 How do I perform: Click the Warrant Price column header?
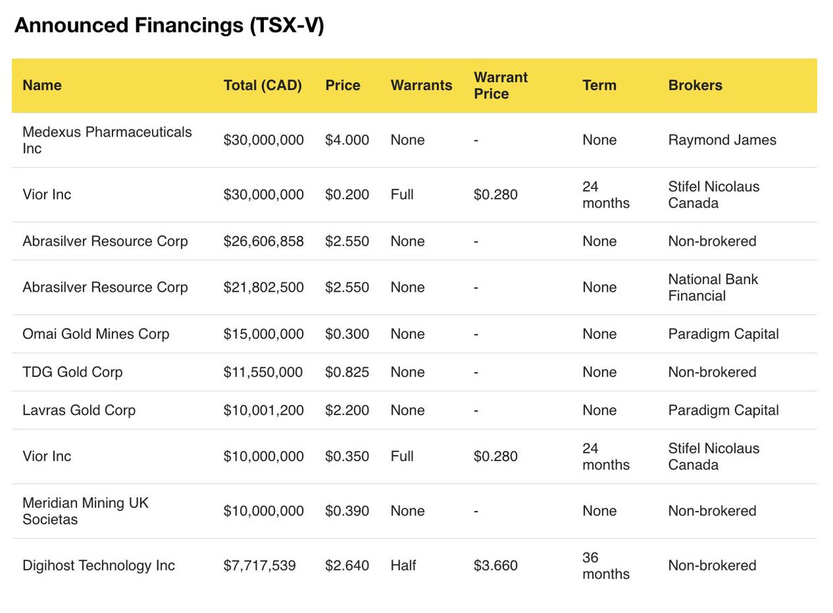(500, 85)
